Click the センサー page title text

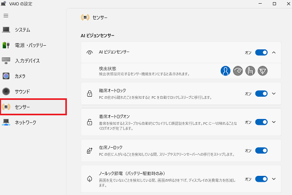(100, 18)
